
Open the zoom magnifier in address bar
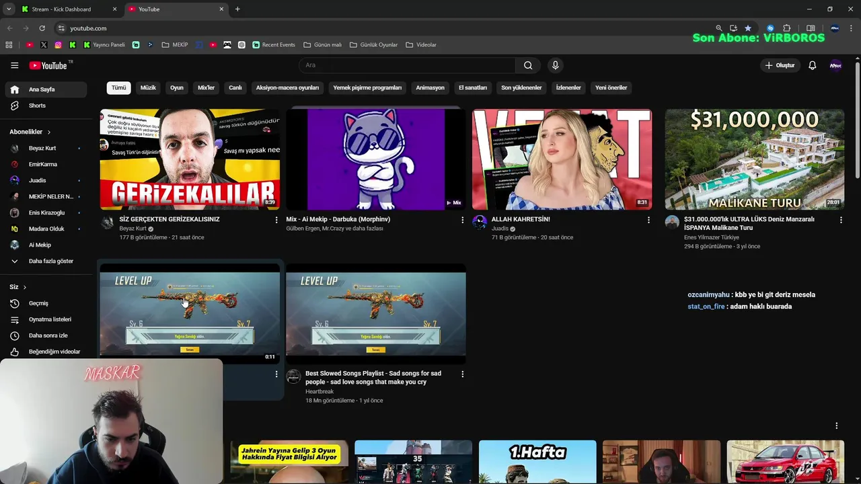click(719, 28)
